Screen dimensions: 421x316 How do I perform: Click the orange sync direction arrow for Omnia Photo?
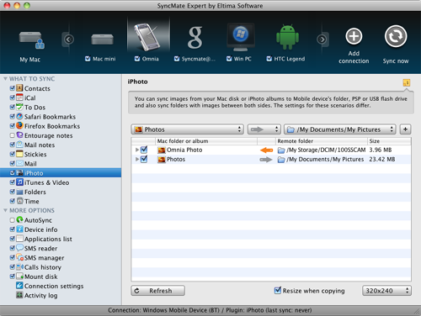tap(266, 150)
